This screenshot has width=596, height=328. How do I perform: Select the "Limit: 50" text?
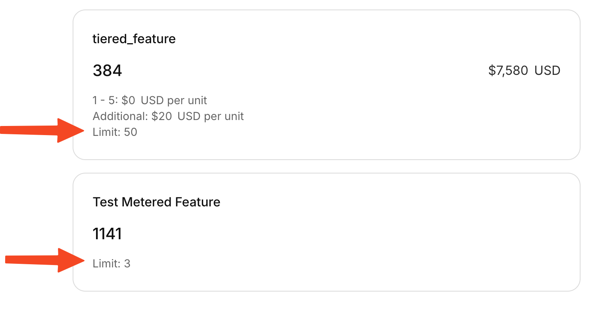[115, 132]
